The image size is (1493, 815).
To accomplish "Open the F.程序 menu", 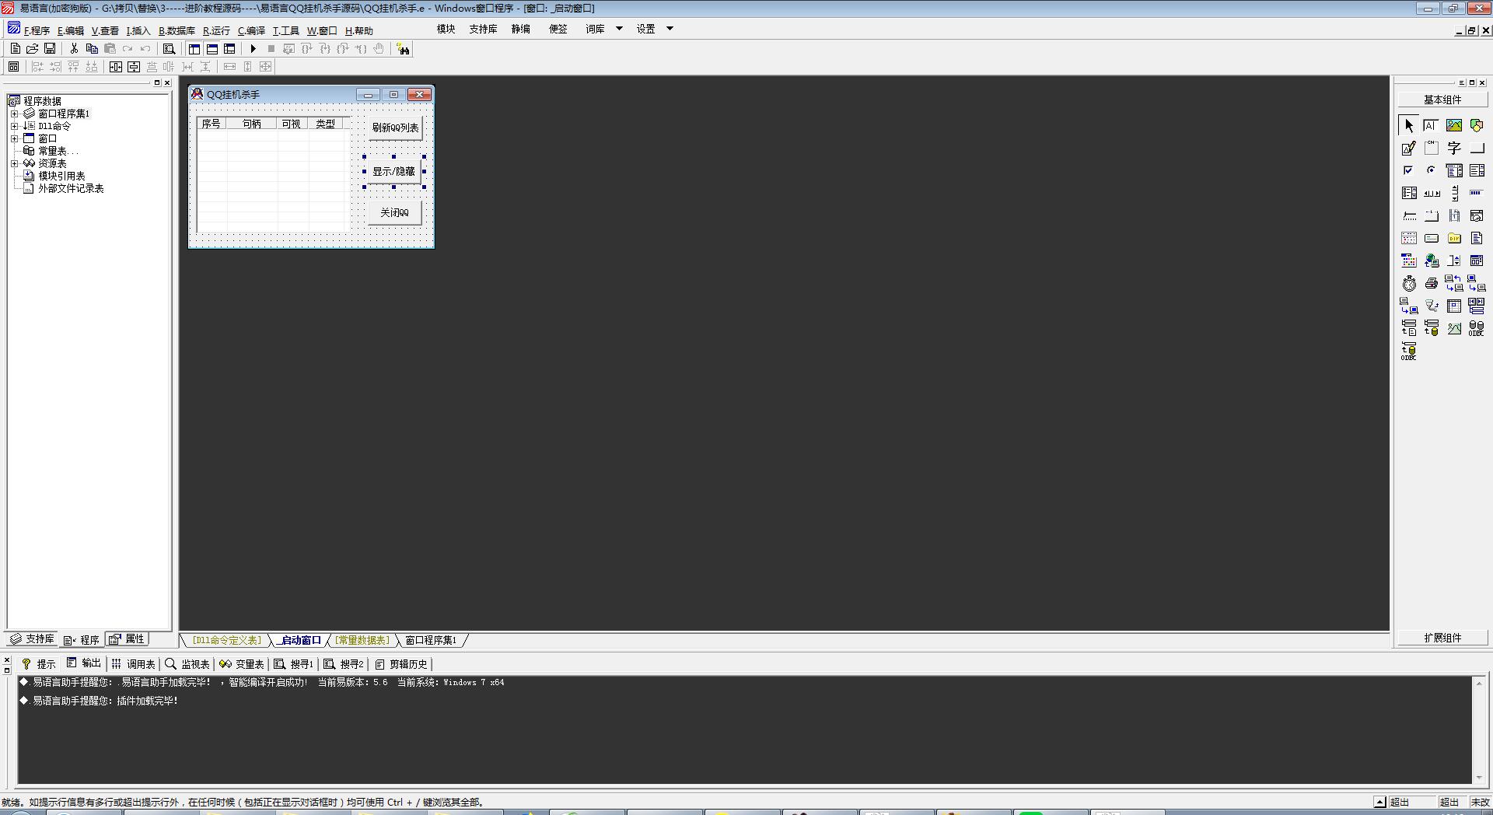I will click(x=37, y=31).
